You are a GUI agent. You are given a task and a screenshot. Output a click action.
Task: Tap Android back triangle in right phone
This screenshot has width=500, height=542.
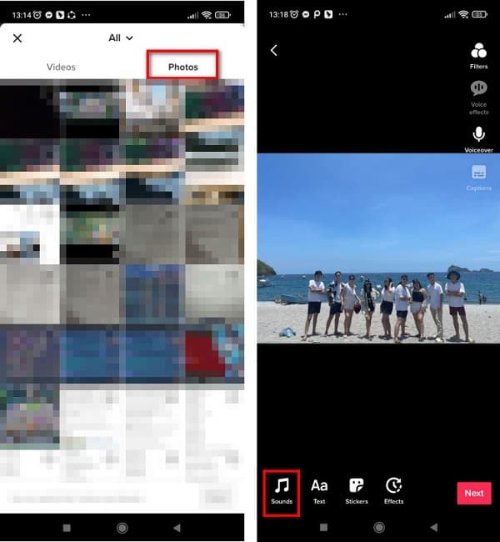click(434, 527)
